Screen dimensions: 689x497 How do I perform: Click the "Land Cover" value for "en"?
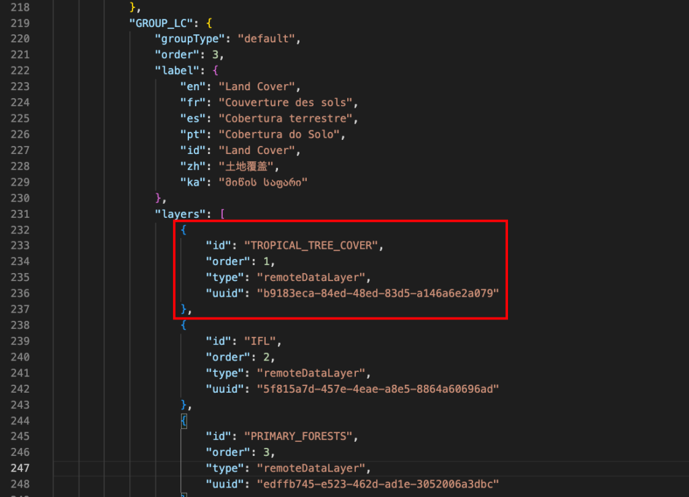[259, 86]
